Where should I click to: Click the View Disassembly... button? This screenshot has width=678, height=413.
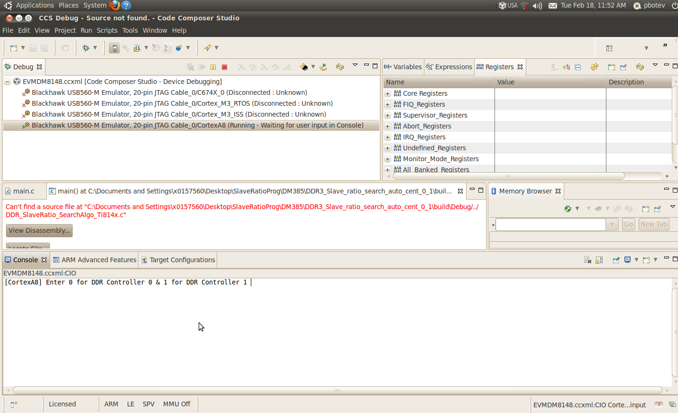[x=39, y=230]
